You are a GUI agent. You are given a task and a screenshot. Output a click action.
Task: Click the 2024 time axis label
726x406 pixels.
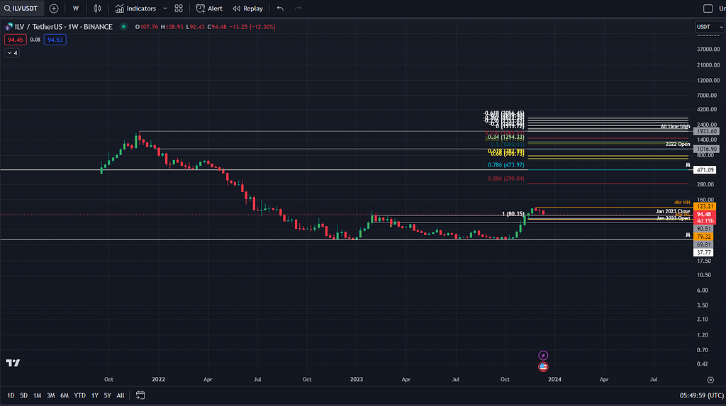pos(554,379)
